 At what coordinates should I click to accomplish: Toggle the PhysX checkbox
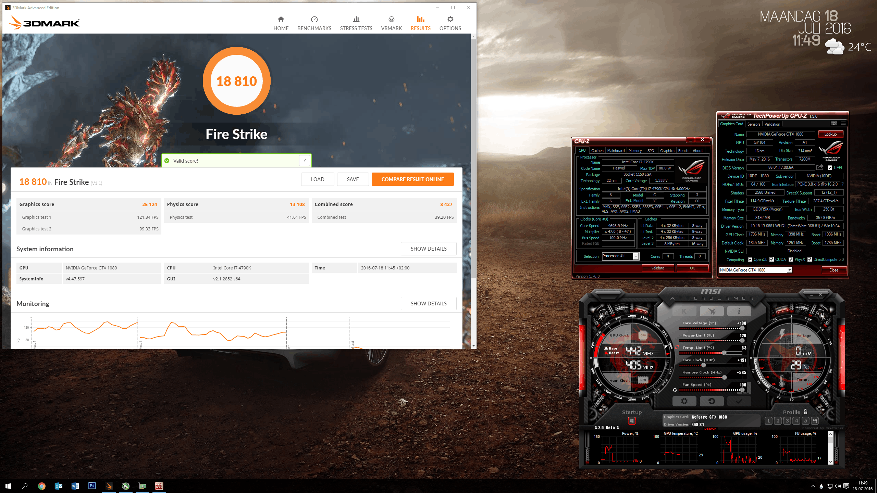pos(791,260)
